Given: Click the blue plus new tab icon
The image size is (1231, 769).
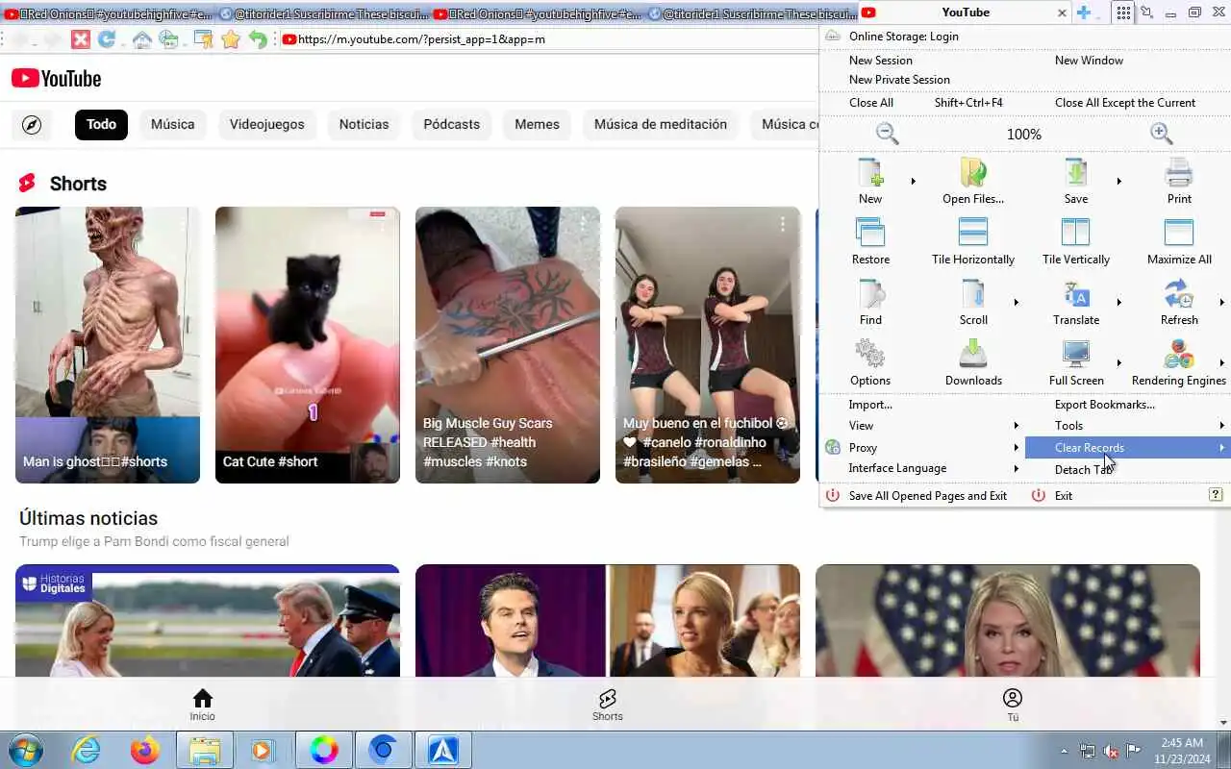Looking at the screenshot, I should [x=1084, y=12].
